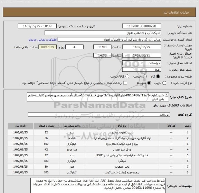The image size is (199, 193).
Task: Click the ردیف column header
Action: click(x=188, y=126)
